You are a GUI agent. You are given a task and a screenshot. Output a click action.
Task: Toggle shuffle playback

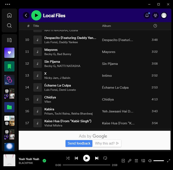click(x=68, y=158)
